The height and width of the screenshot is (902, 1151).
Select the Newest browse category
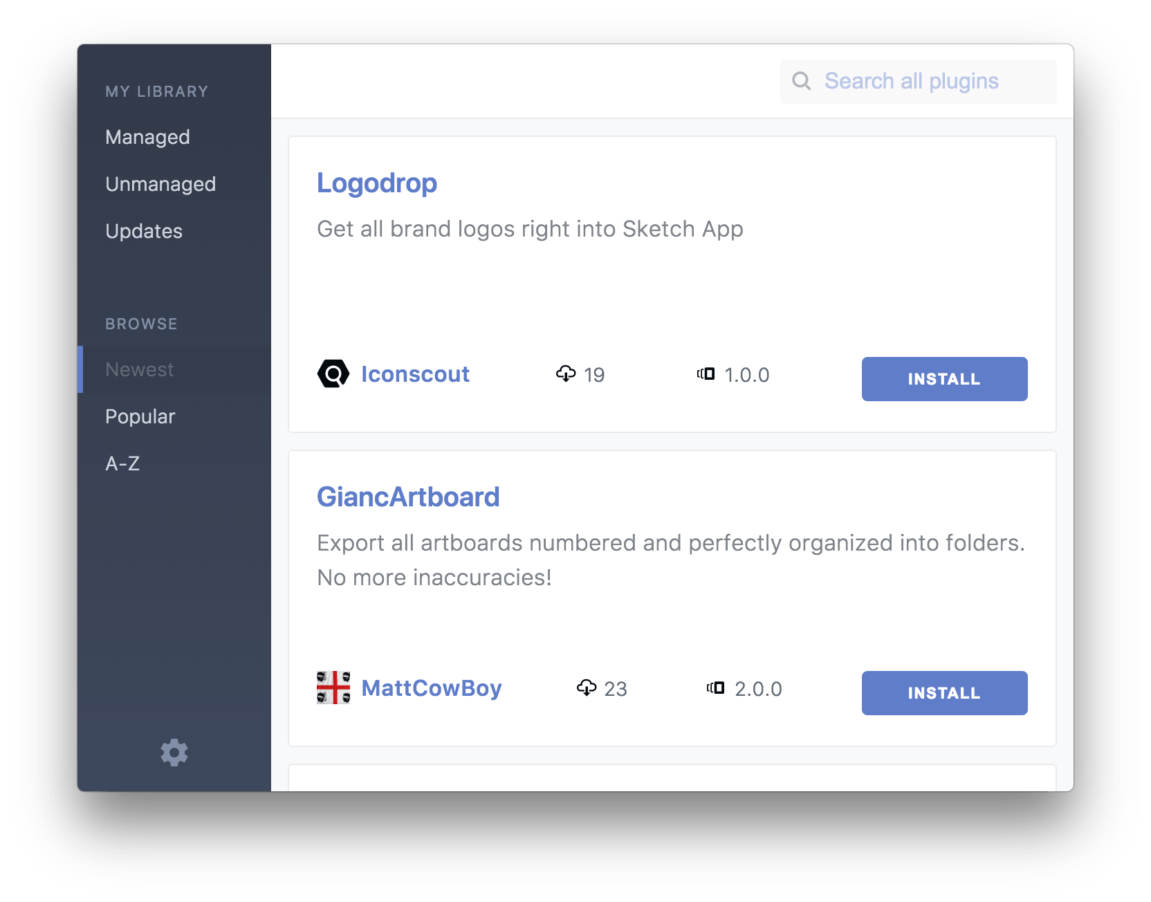tap(174, 369)
